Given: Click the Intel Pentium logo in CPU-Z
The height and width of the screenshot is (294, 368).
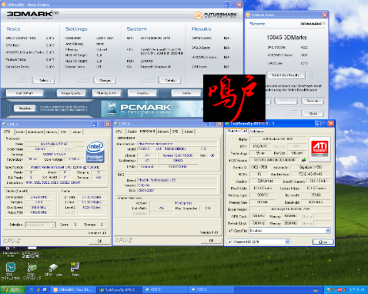Looking at the screenshot, I should 95,152.
